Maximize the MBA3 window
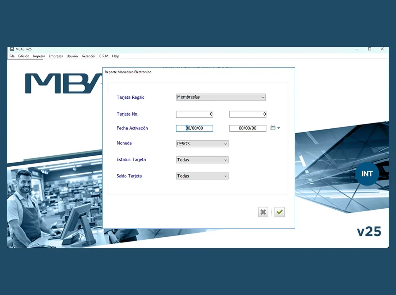396x295 pixels. (369, 49)
